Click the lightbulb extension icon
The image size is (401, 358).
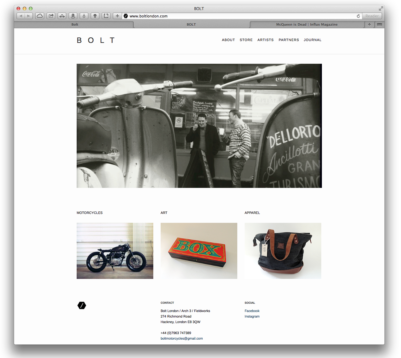coord(95,16)
